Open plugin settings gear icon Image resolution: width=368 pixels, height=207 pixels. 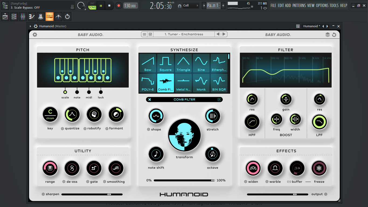coord(35,34)
